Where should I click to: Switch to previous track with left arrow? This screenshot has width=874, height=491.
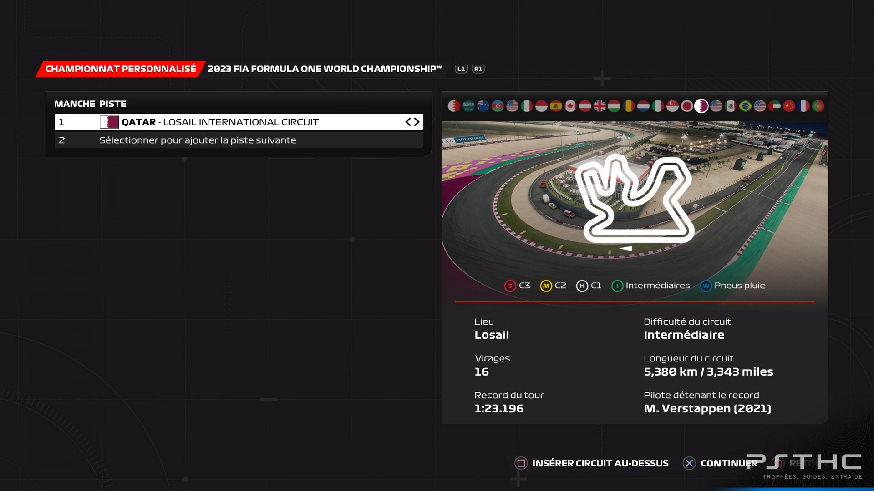coord(408,122)
